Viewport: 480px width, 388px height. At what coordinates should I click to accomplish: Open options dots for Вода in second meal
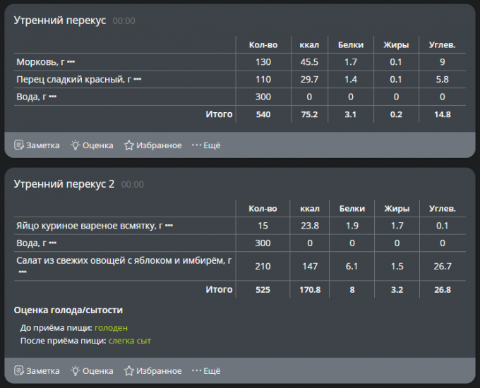(x=52, y=243)
